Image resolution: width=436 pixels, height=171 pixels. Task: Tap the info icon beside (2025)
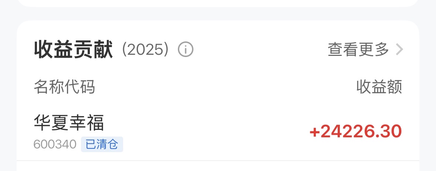tap(186, 49)
